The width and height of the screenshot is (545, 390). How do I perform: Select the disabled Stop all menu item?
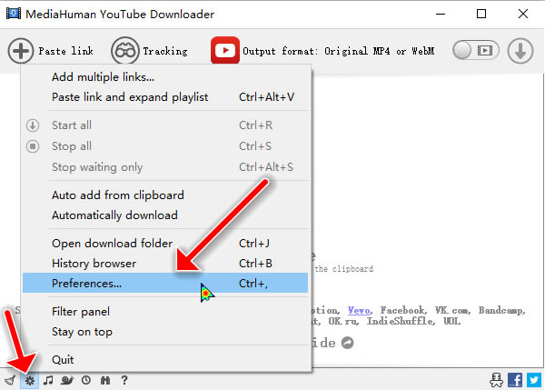point(165,146)
